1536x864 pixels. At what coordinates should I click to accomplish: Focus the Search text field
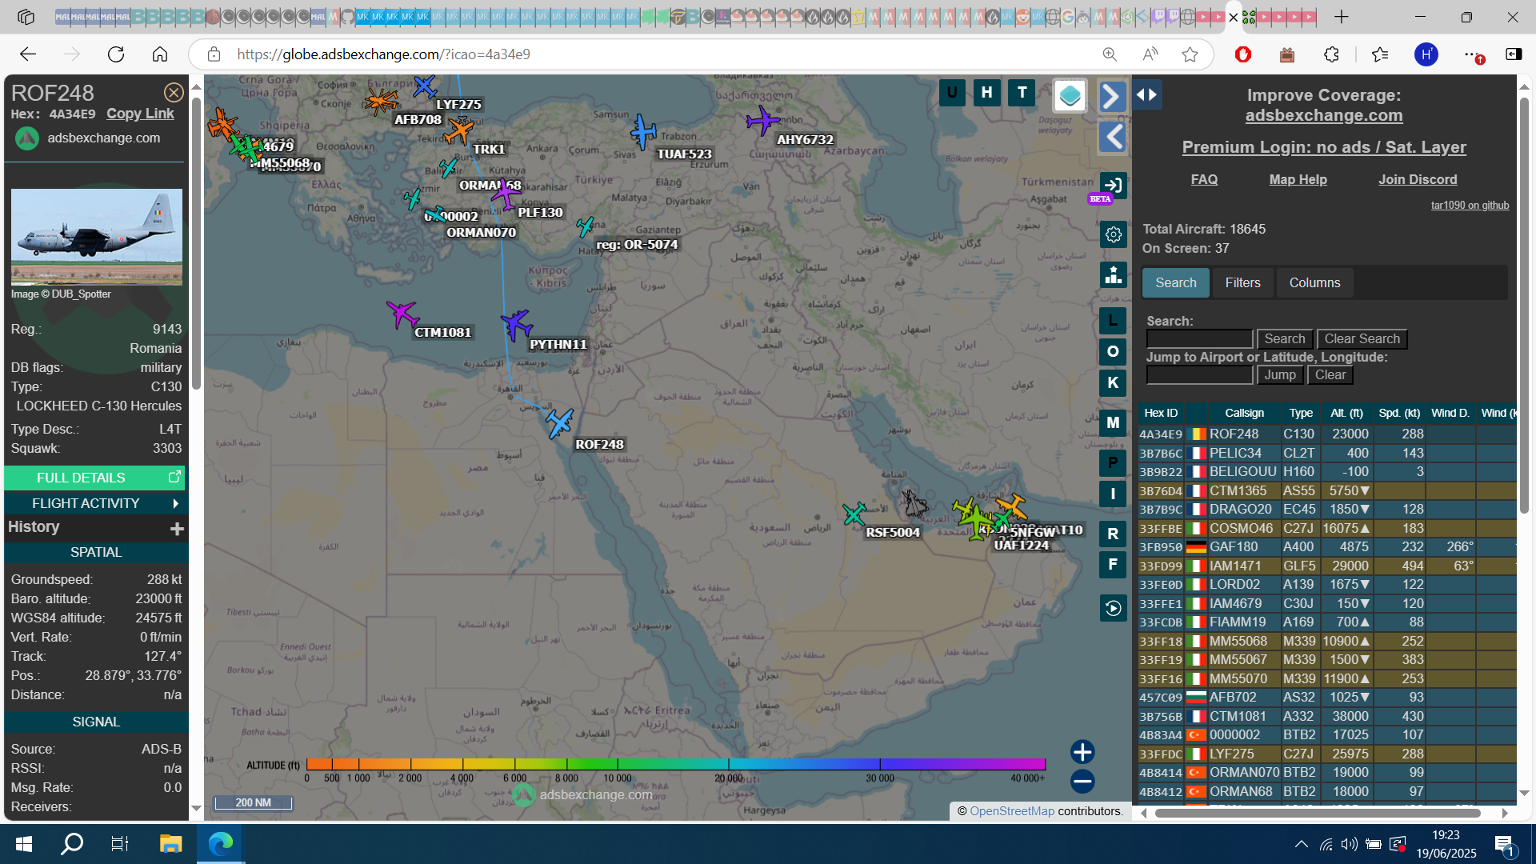coord(1199,339)
